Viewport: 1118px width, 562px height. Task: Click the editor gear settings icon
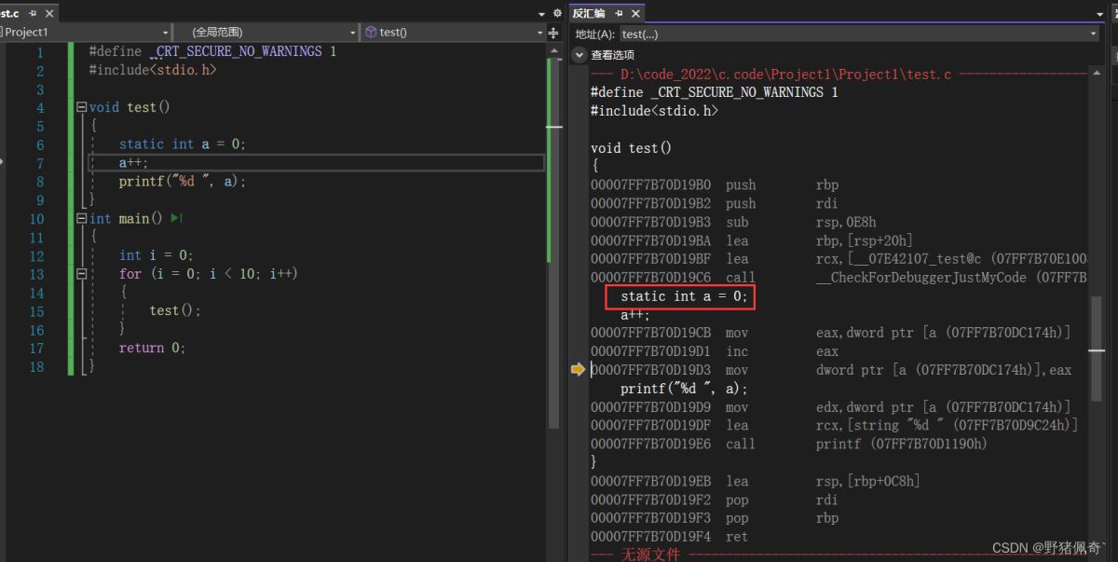(x=557, y=13)
